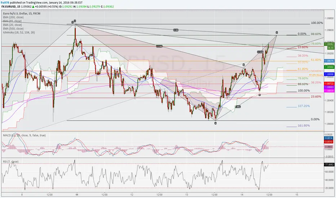The width and height of the screenshot is (336, 198).
Task: Click the topmost '100.00%' Fibonacci label
Action: click(317, 23)
